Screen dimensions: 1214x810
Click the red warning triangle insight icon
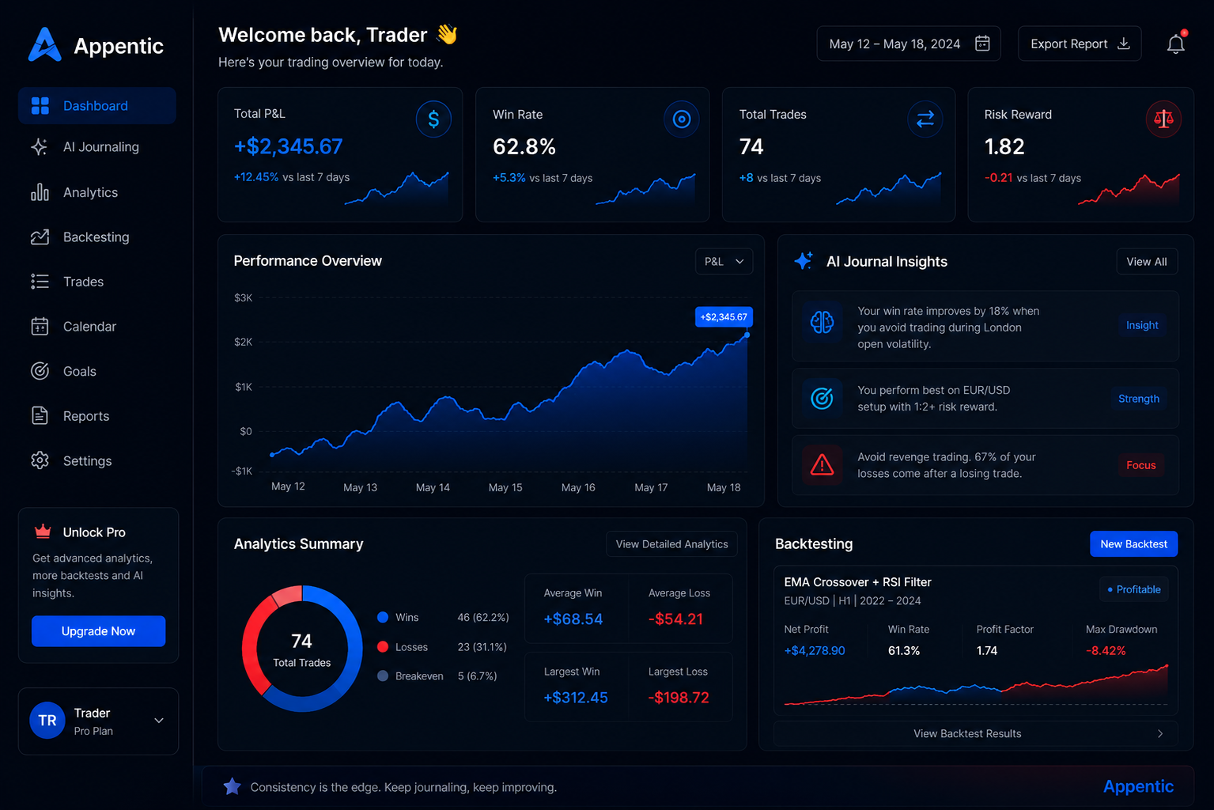(x=822, y=465)
